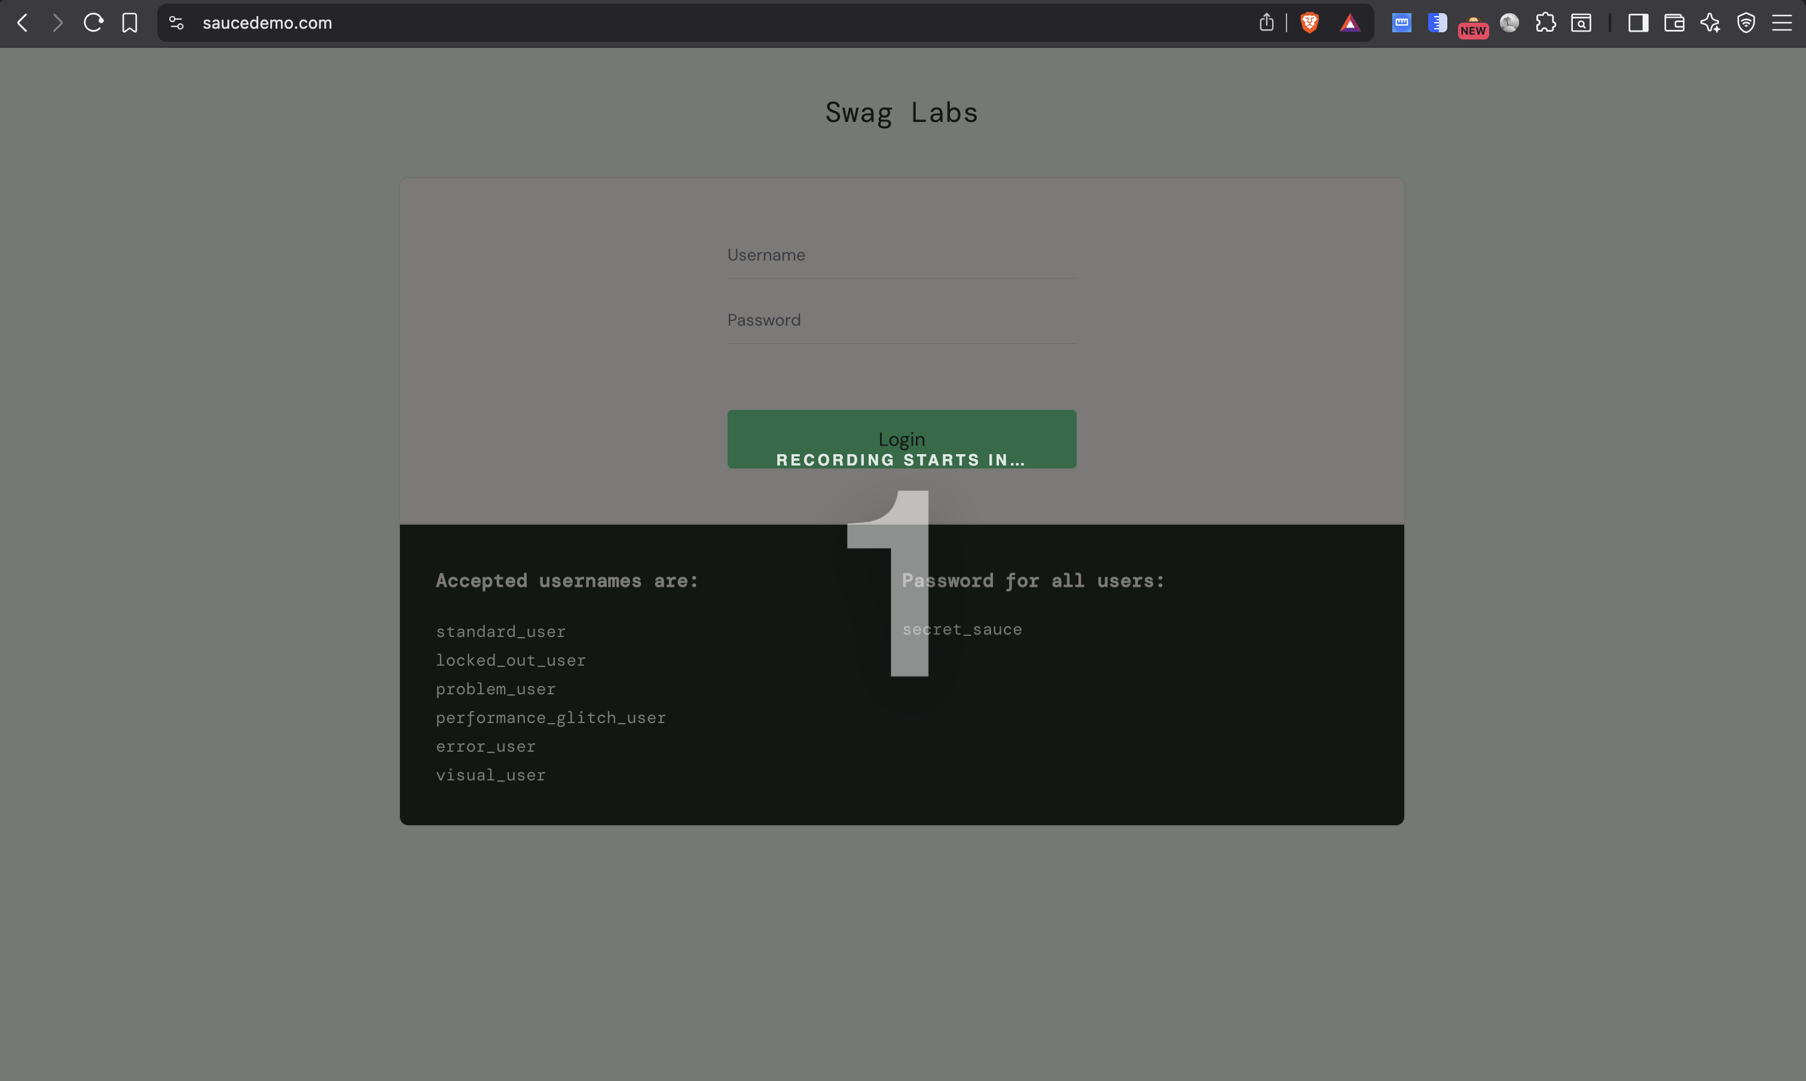
Task: Click the forward navigation arrow
Action: point(57,23)
